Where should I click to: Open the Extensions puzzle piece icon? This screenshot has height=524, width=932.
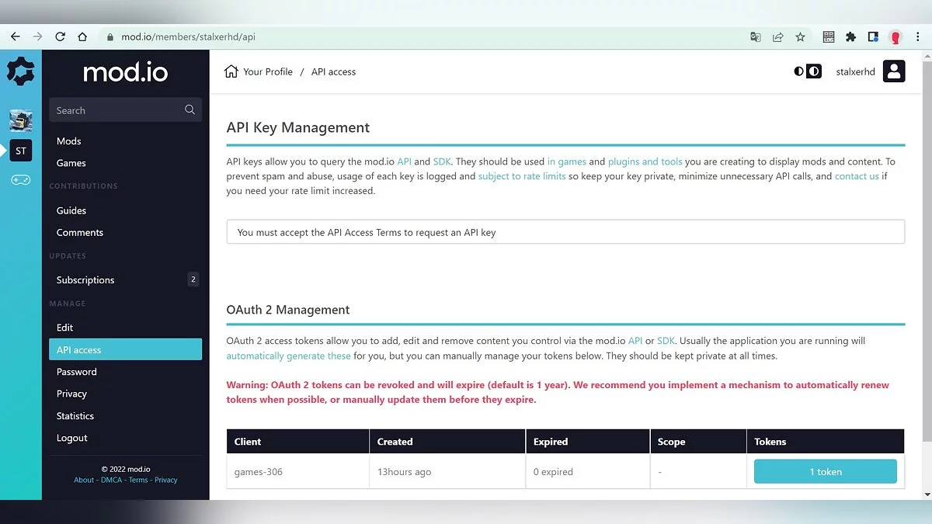[850, 36]
